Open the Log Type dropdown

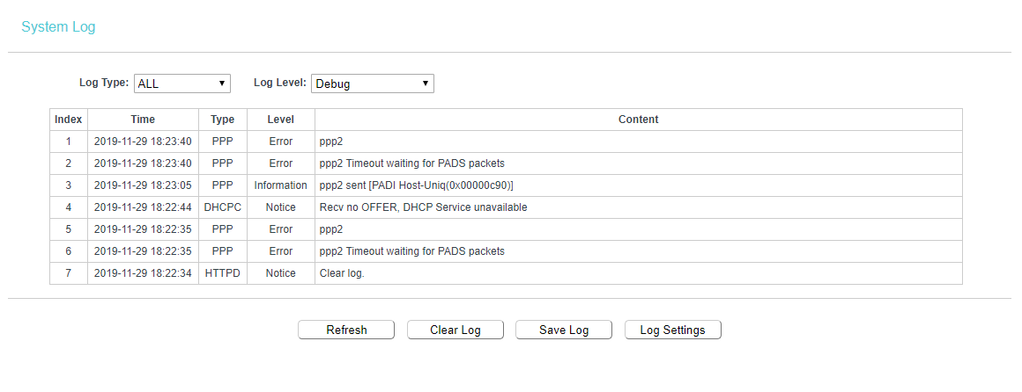[x=182, y=83]
